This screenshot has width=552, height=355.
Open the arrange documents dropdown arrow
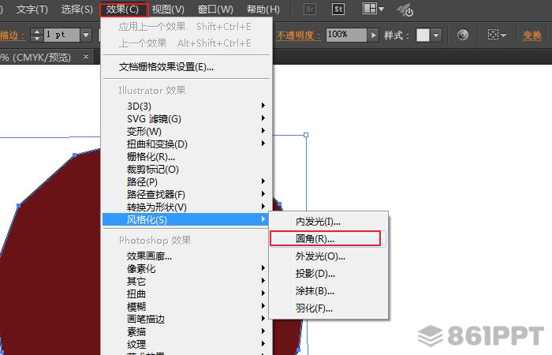[x=381, y=9]
